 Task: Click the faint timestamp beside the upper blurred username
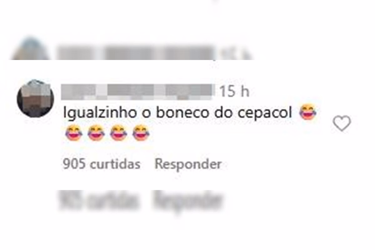pyautogui.click(x=233, y=55)
